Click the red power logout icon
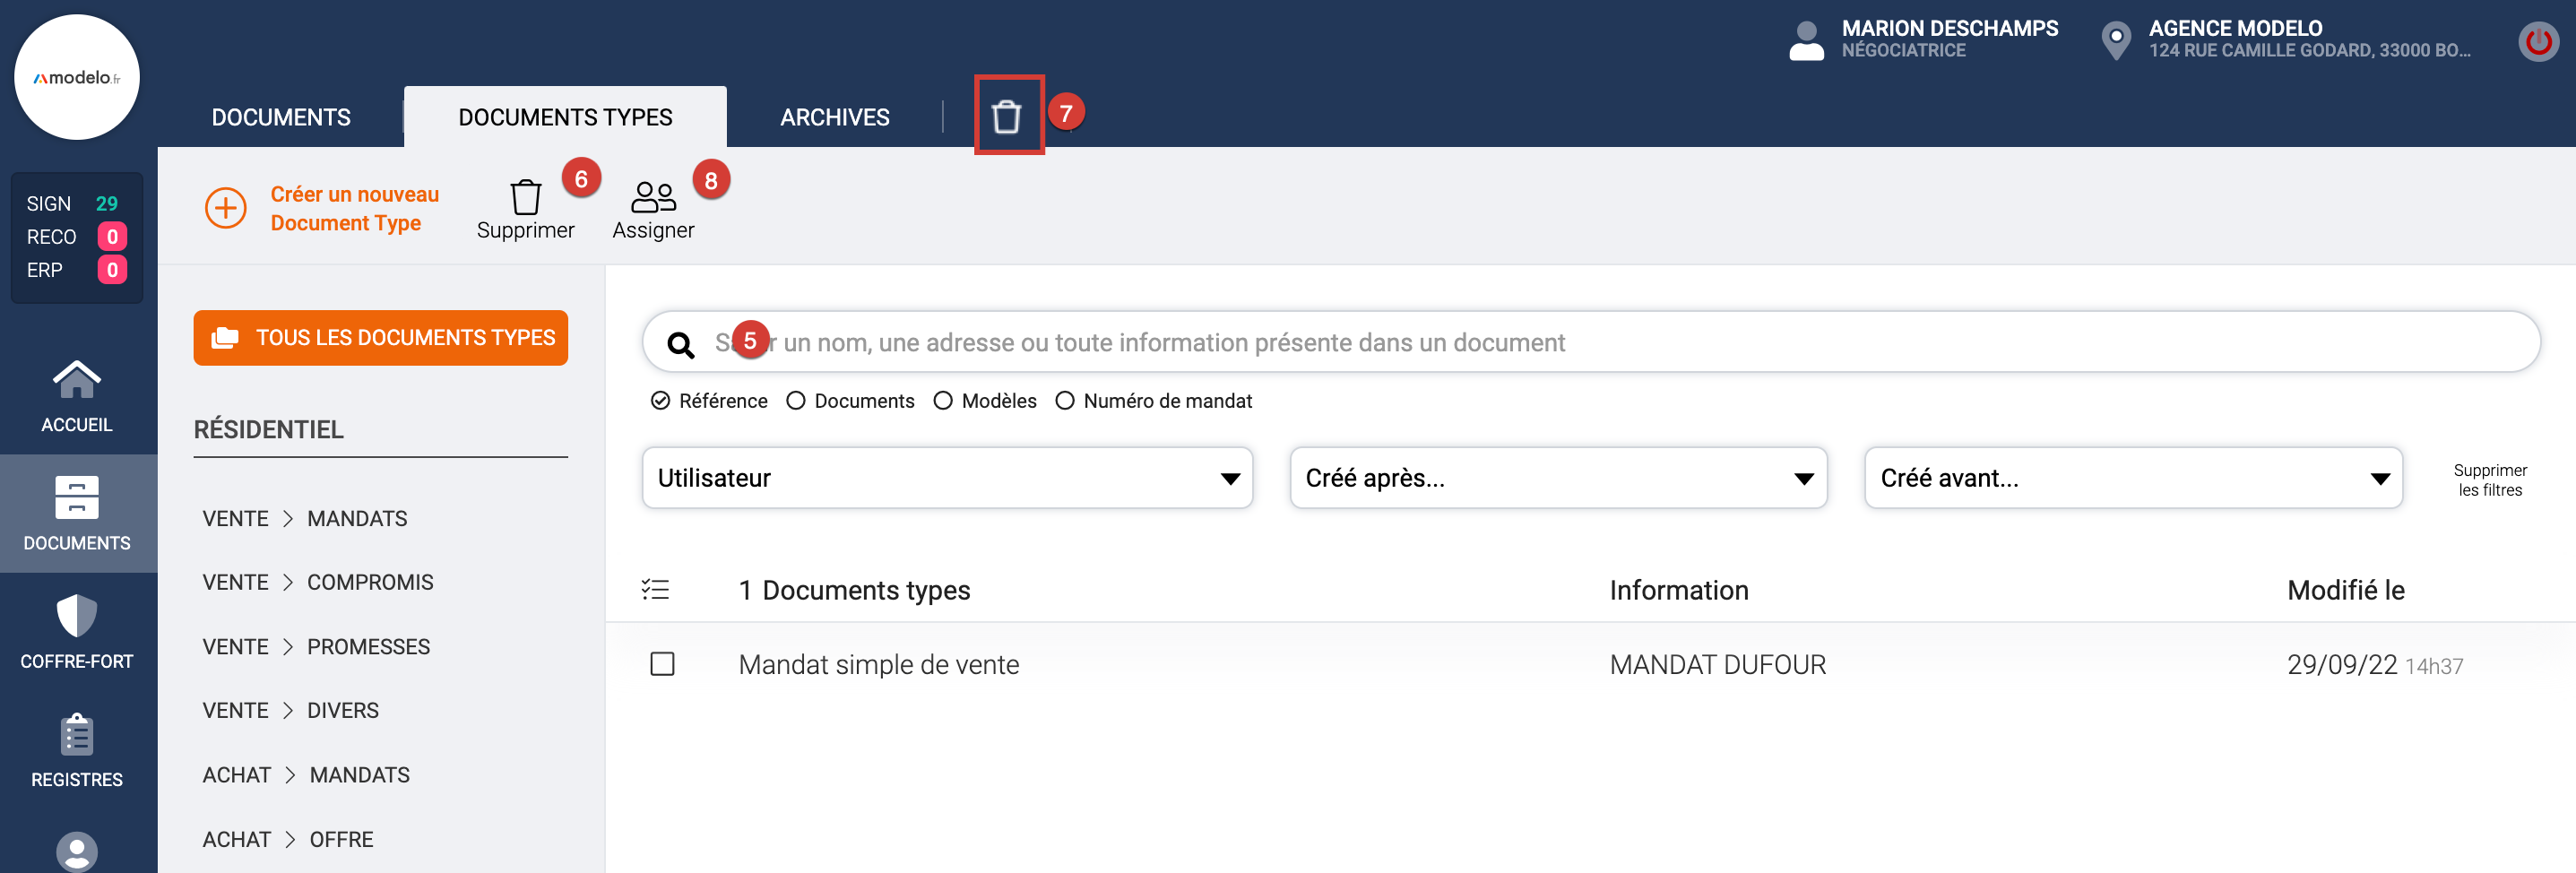This screenshot has height=873, width=2576. tap(2538, 41)
